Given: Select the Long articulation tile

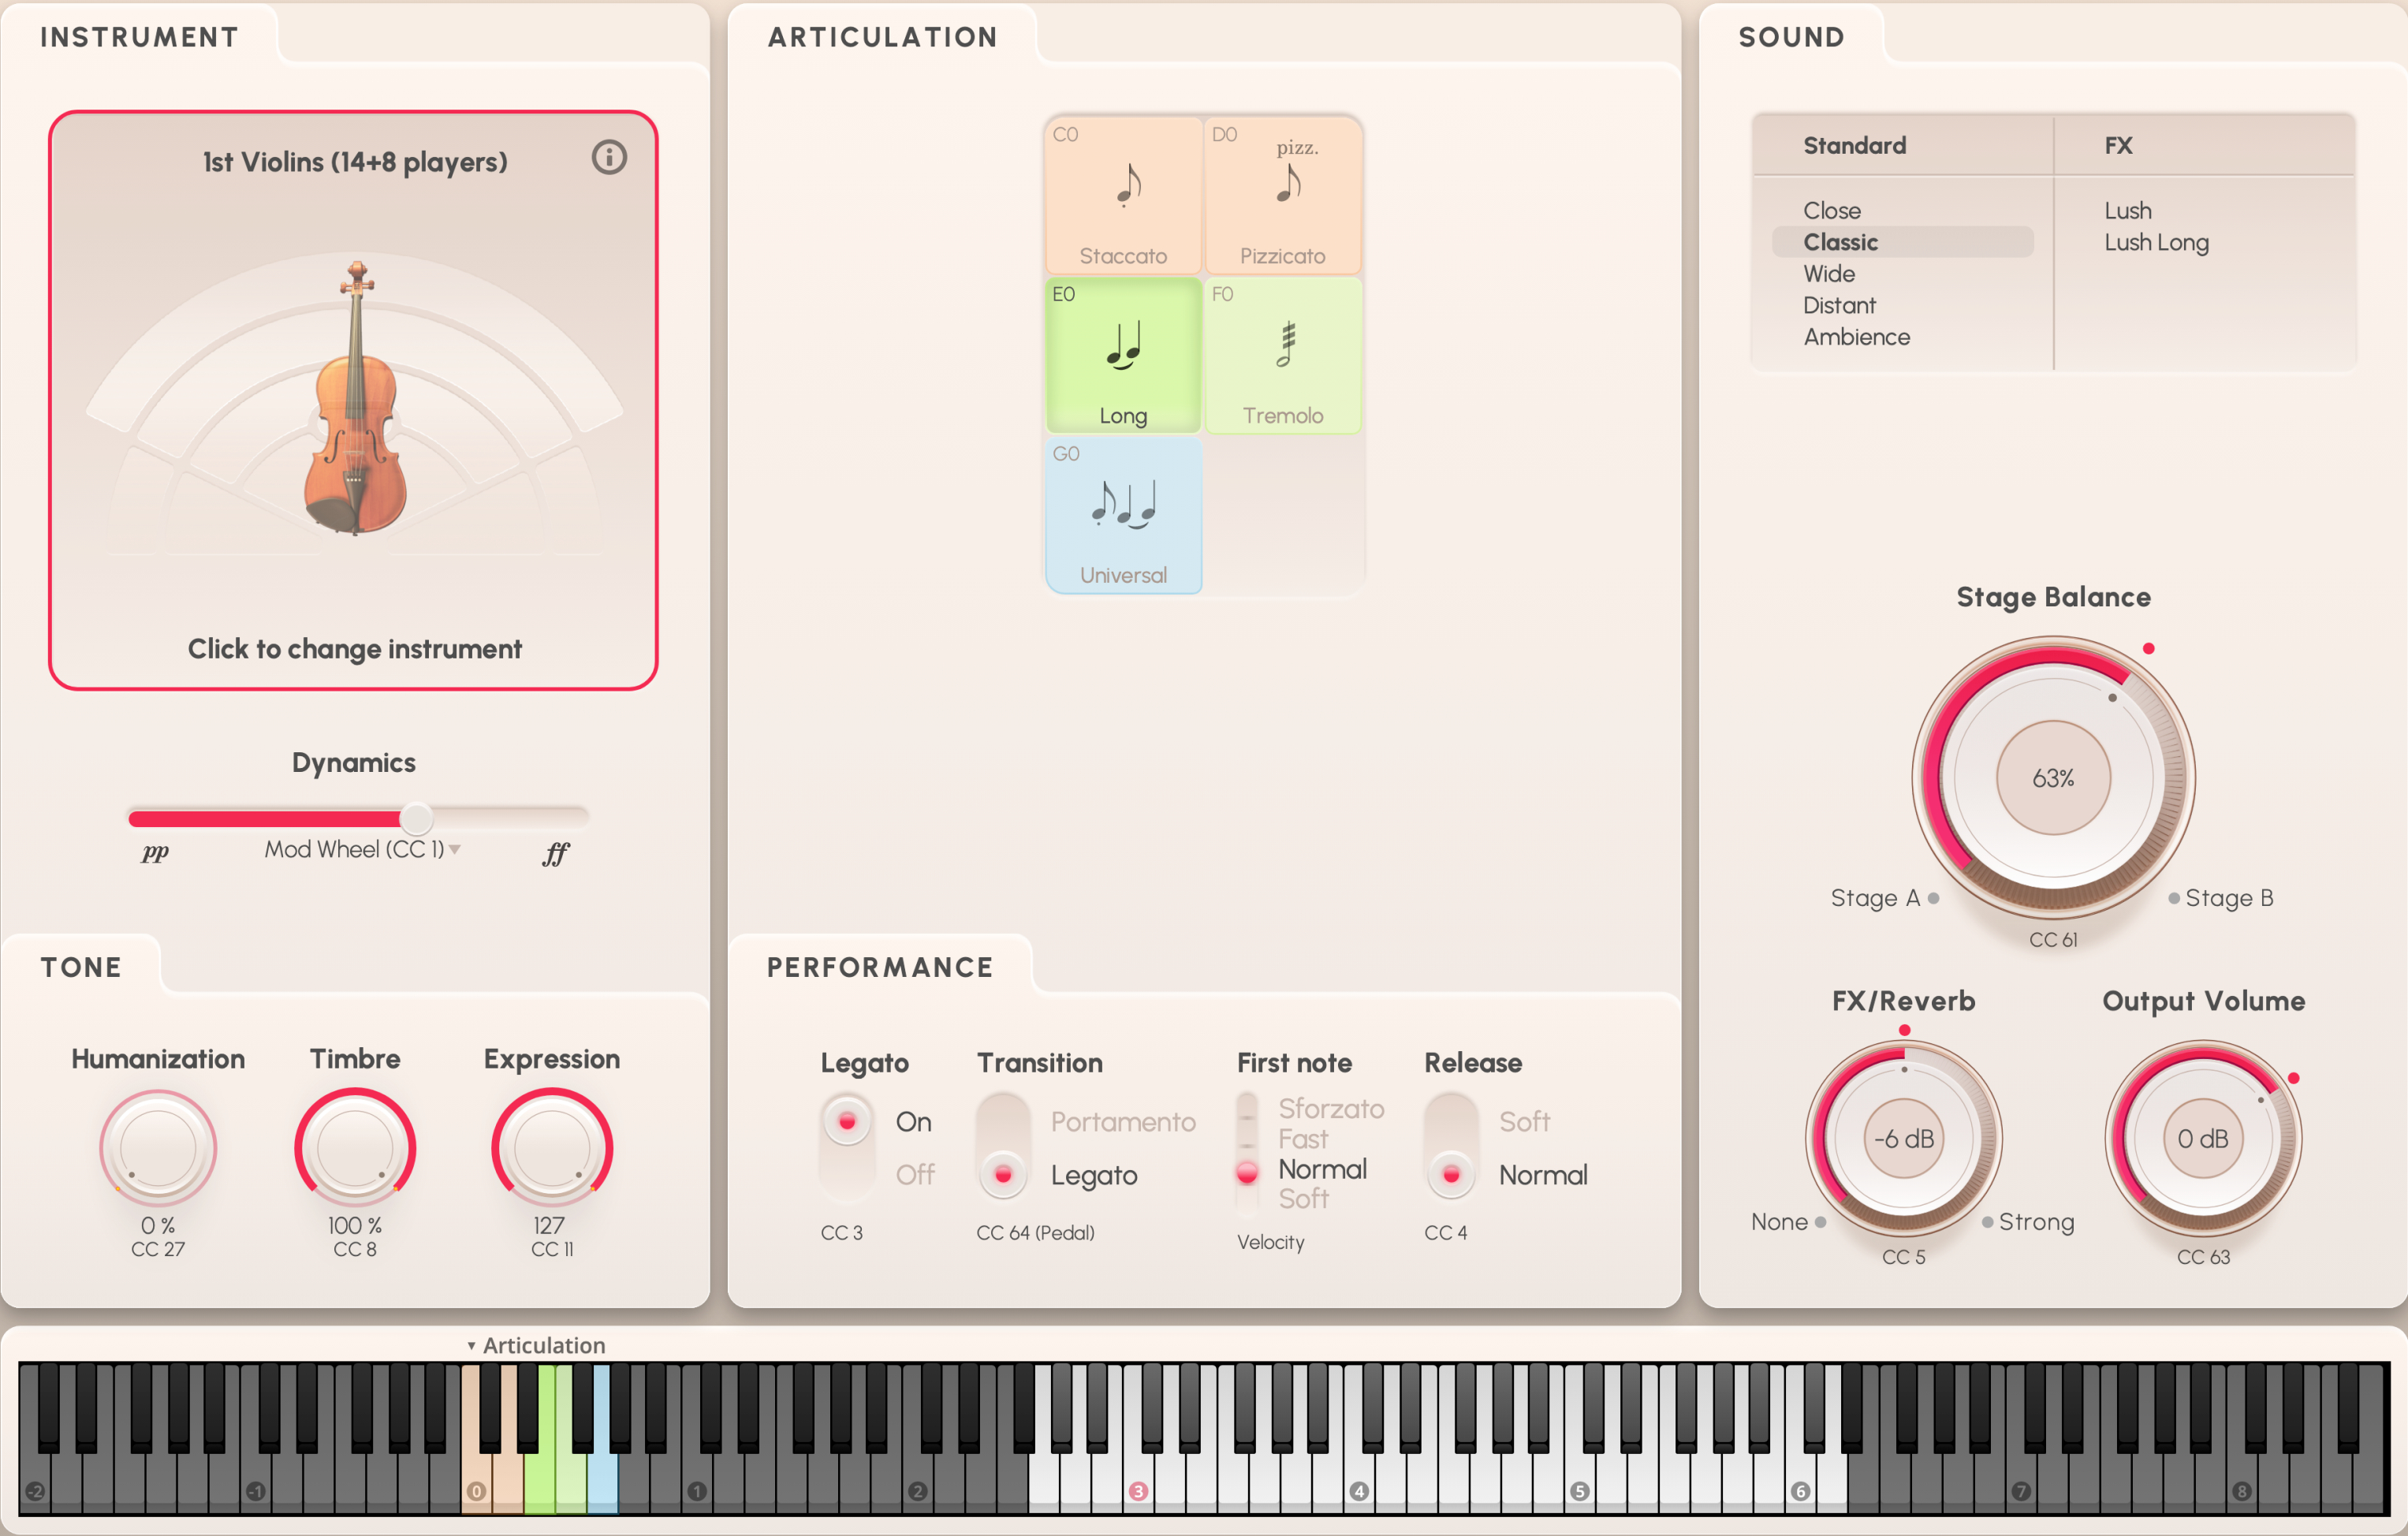Looking at the screenshot, I should coord(1123,355).
